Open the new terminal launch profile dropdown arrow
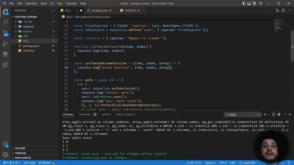Screen dimensions: 294x165 pyautogui.click(x=268, y=115)
